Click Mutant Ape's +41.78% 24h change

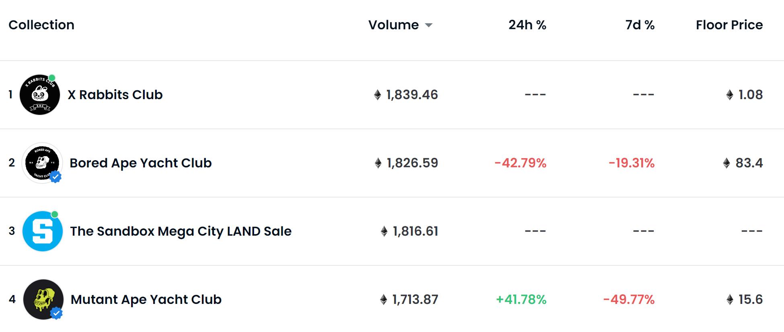(521, 299)
